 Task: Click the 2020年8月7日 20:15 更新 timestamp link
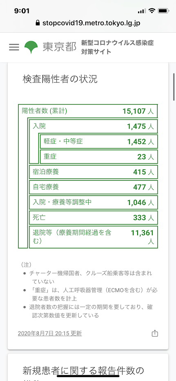(50, 333)
